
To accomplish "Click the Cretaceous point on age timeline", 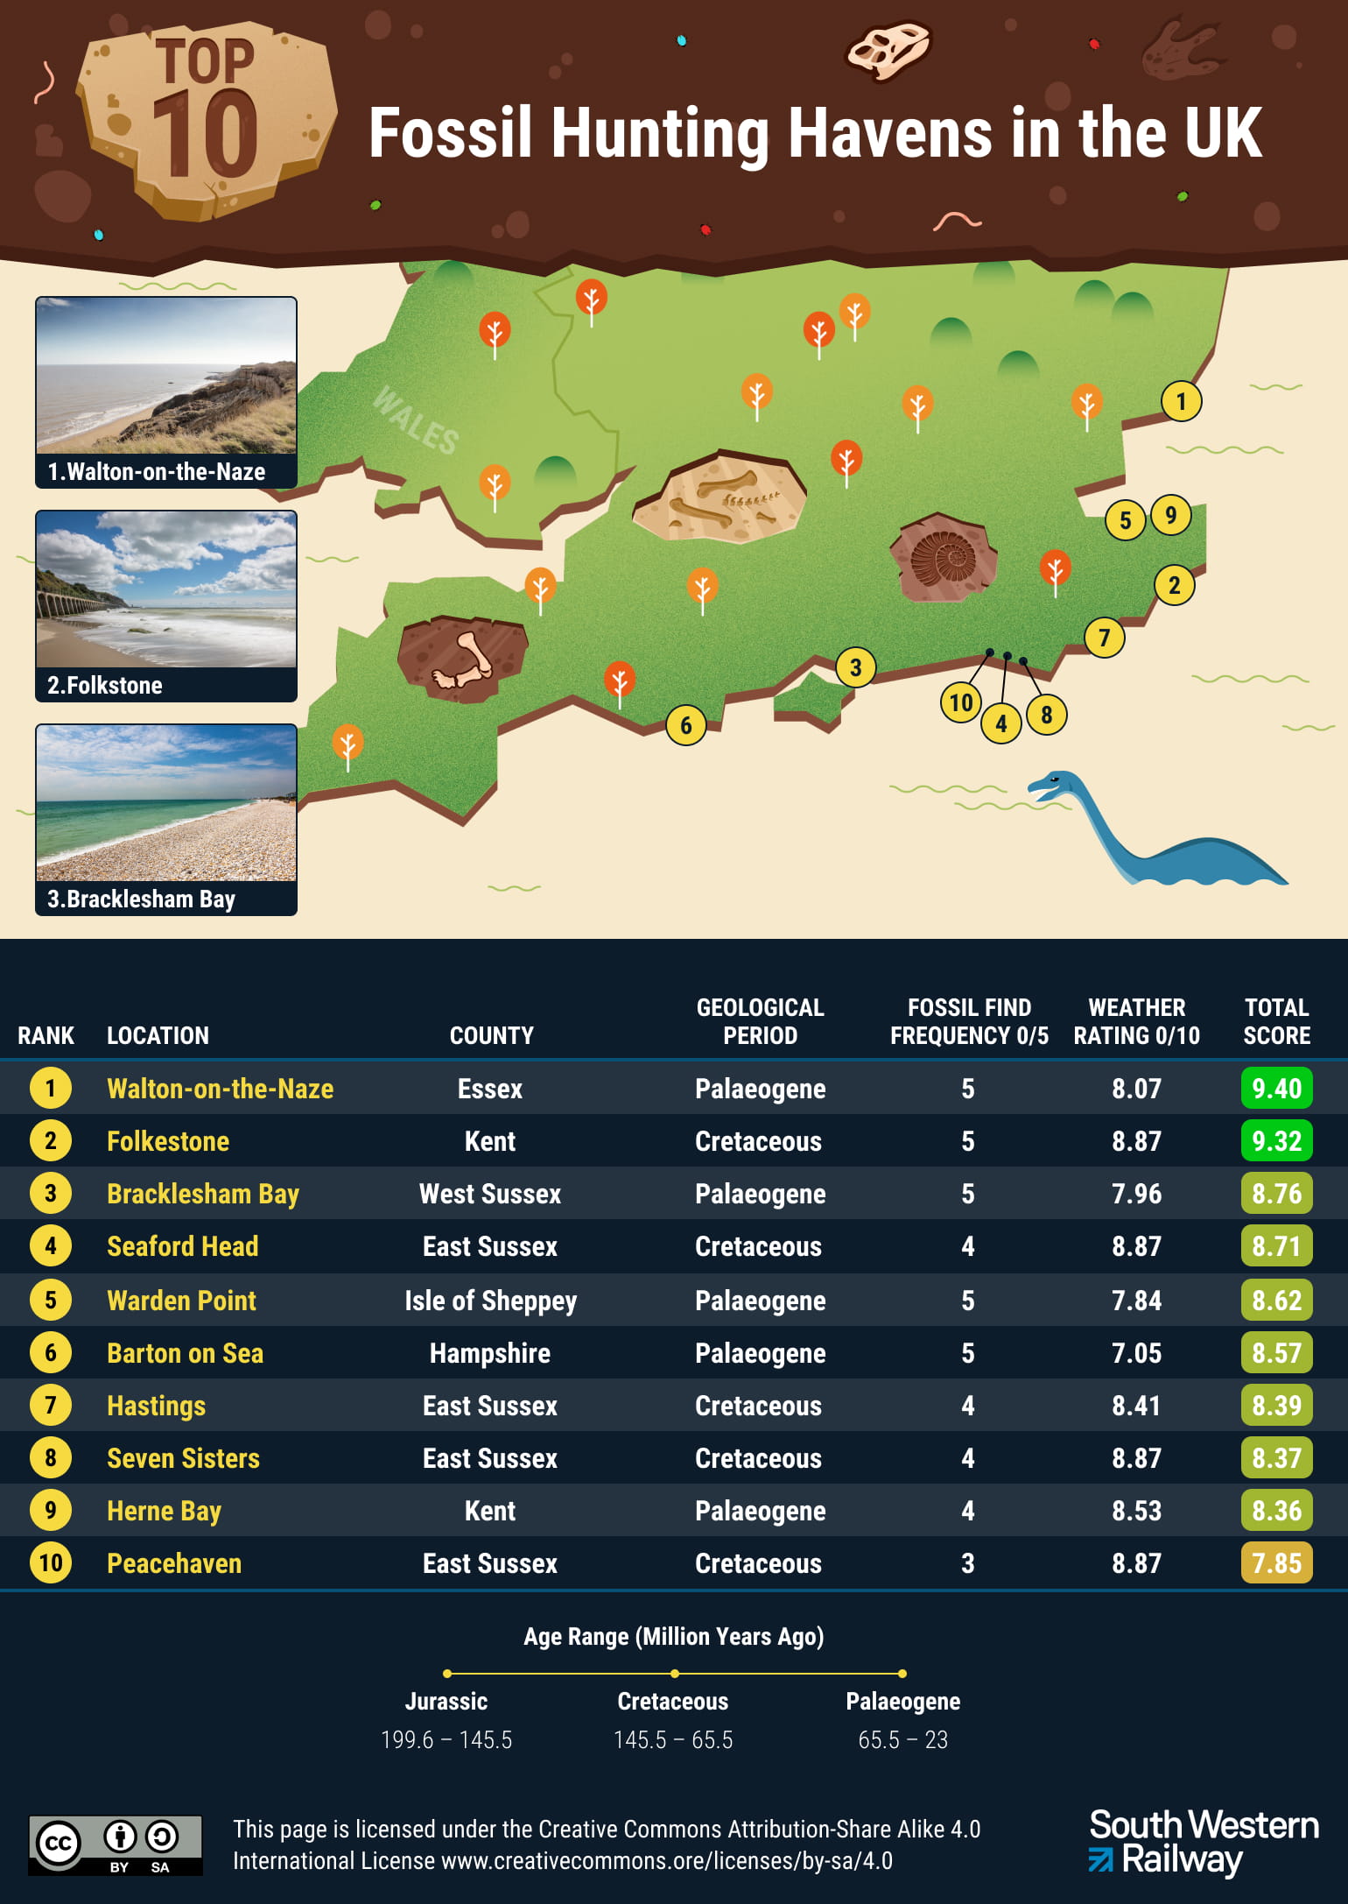I will click(674, 1674).
